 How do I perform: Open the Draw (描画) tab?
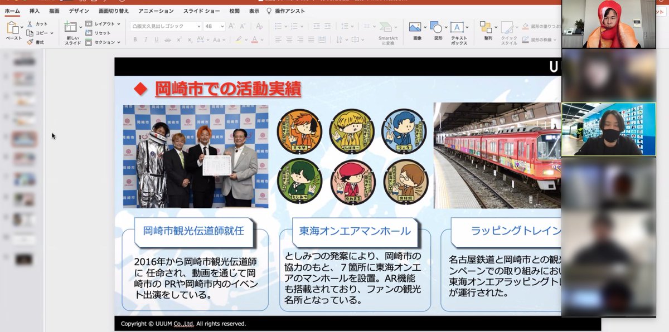click(54, 11)
